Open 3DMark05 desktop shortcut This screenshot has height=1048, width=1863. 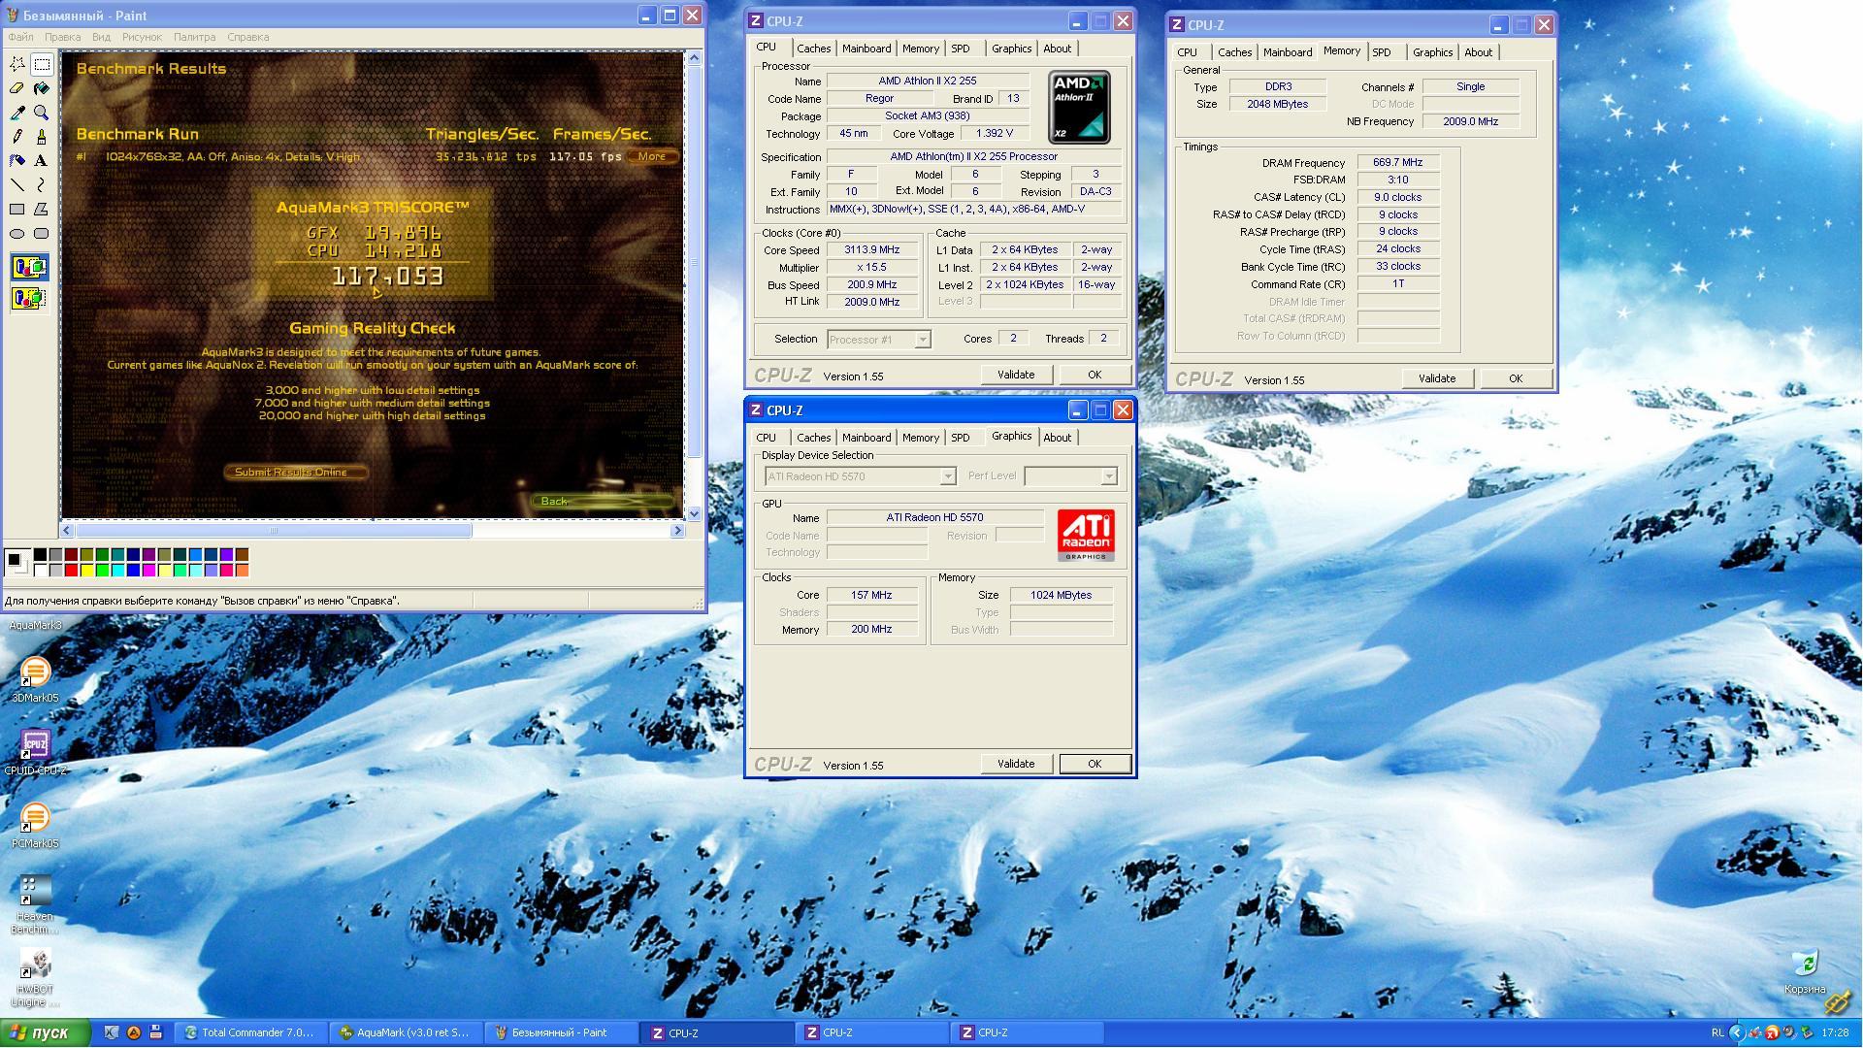[35, 679]
